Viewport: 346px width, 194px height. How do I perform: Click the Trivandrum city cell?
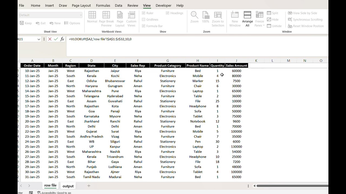coord(115,157)
